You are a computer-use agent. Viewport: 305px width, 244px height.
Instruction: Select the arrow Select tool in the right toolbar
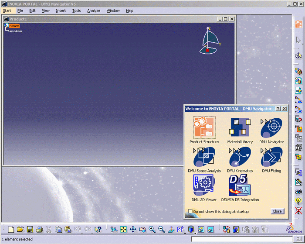298,40
